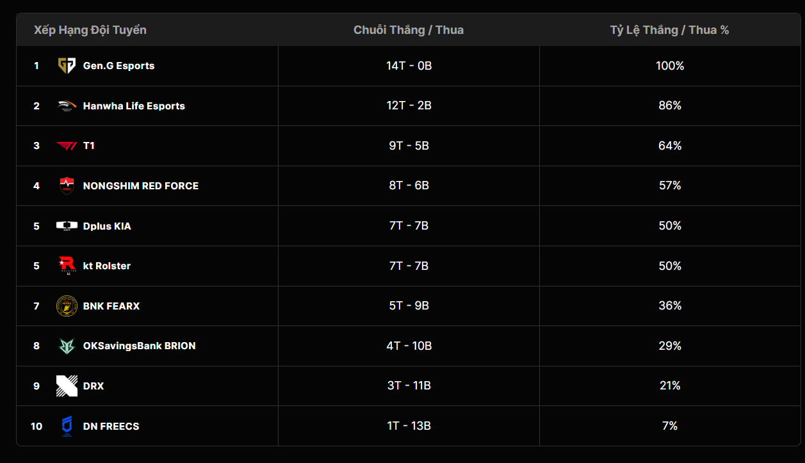This screenshot has width=805, height=463.
Task: Click the Tỷ Lệ Thắng / Thua % header
Action: (669, 30)
